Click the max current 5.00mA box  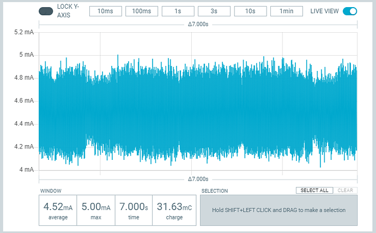(x=95, y=210)
